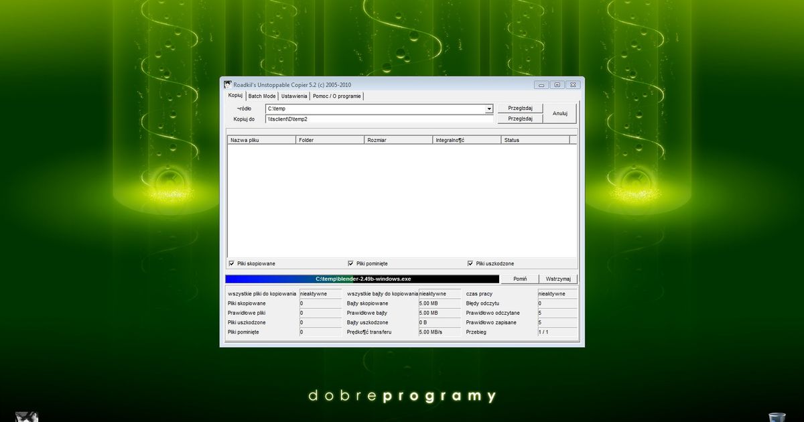Toggle the 'Pliki skopiowane' checkbox
804x422 pixels.
pyautogui.click(x=232, y=263)
